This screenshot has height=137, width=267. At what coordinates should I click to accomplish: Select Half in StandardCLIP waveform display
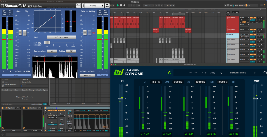[x=55, y=56]
